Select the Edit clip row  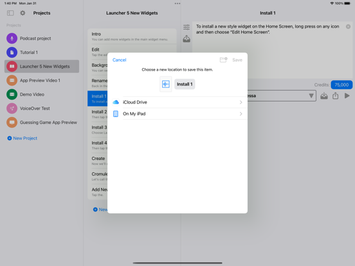[98, 52]
